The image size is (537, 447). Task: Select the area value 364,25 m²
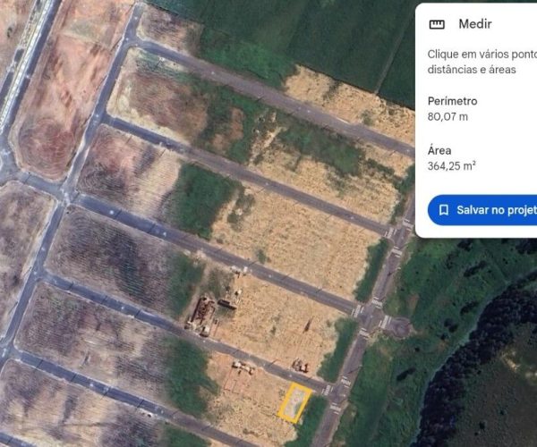(x=452, y=165)
